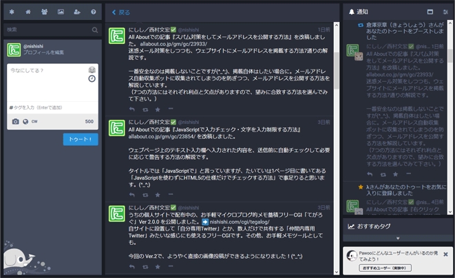Open the nishishi avatar in the sidebar

click(14, 50)
